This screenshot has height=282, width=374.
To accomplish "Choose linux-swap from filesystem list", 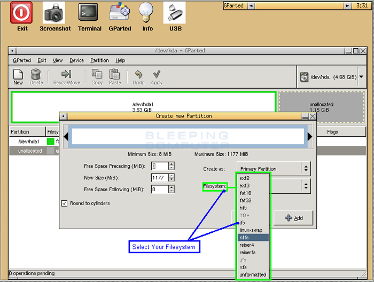I will click(x=253, y=230).
